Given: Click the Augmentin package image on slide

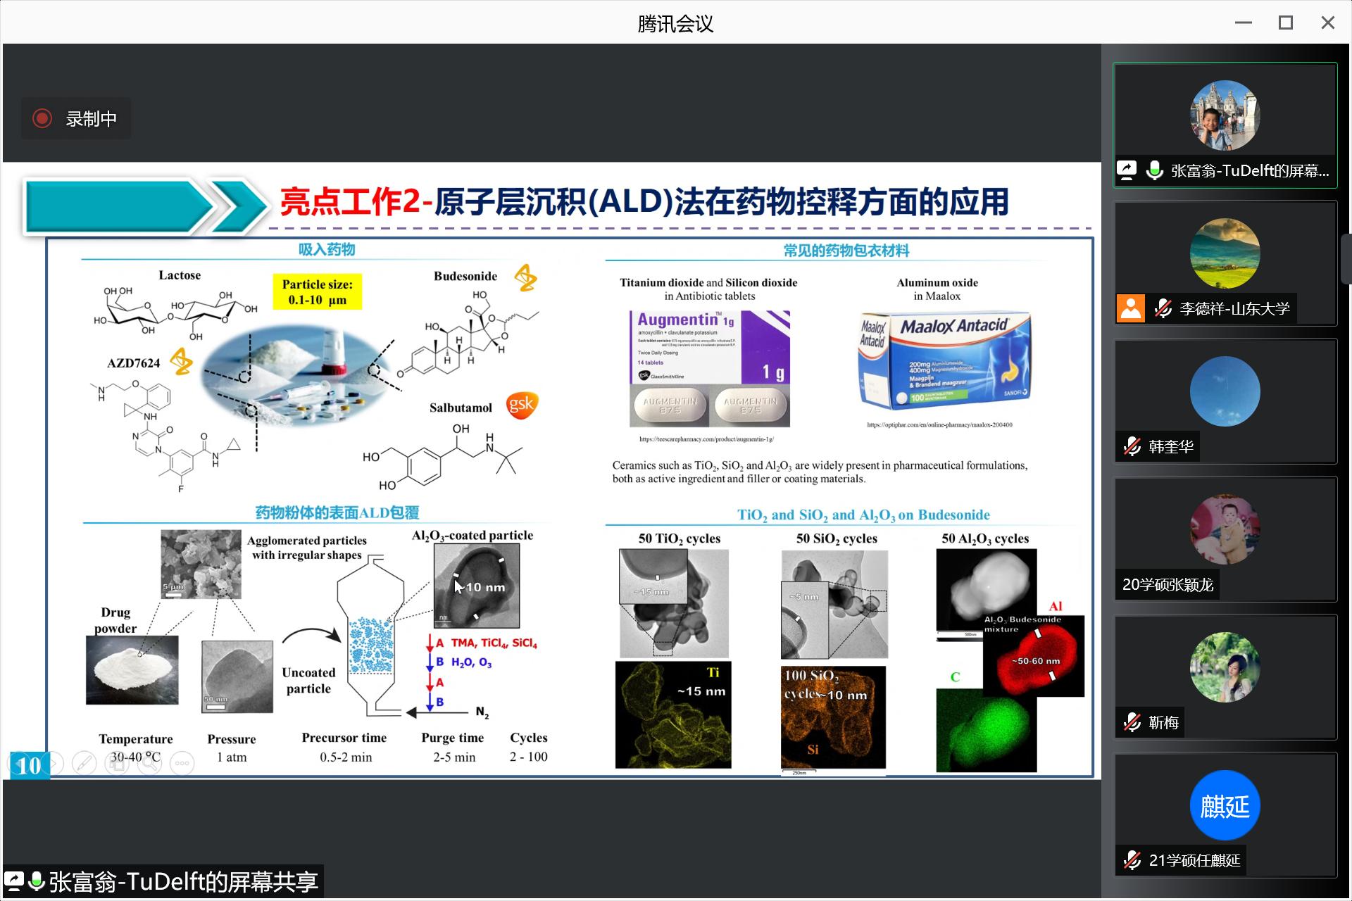Looking at the screenshot, I should (x=710, y=369).
